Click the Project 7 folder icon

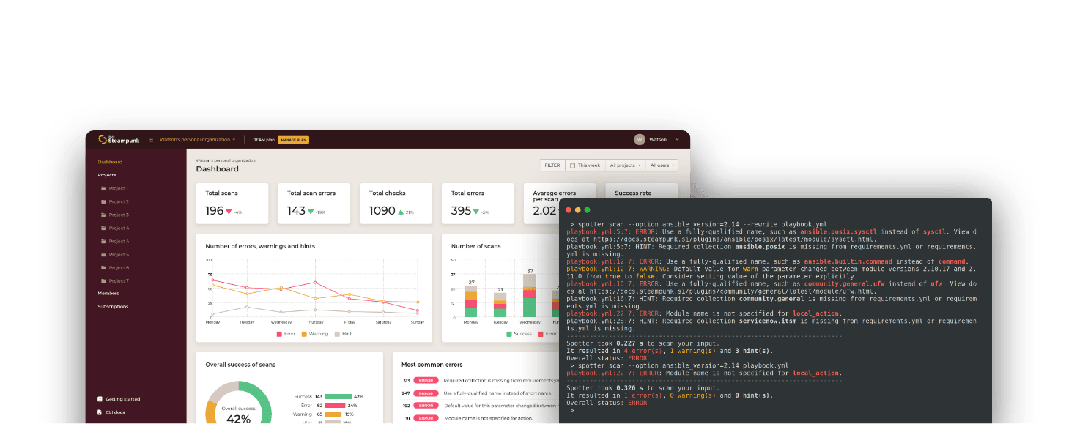(x=104, y=281)
